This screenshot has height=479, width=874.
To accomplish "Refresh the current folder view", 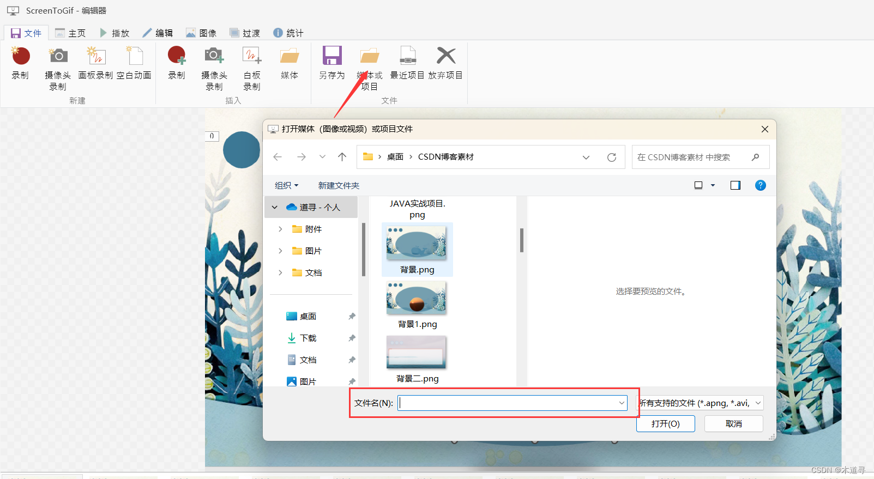I will (x=612, y=157).
